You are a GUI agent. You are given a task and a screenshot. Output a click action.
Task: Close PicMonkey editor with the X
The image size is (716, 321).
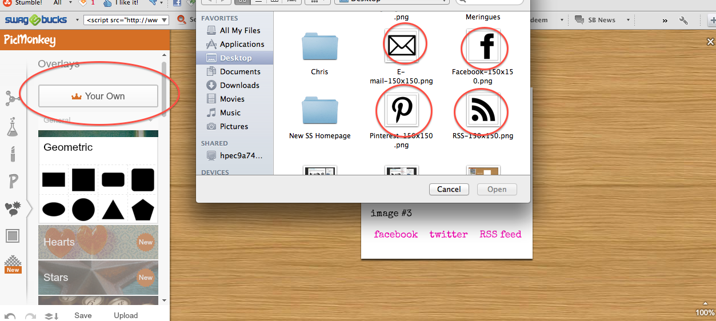710,42
